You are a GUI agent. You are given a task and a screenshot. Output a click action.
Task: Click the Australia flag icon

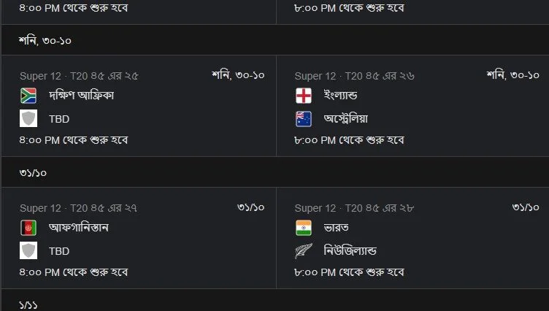(x=304, y=118)
